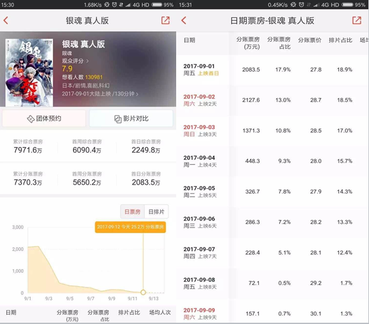
Task: Tap the ticket price cell 29.2
Action: point(316,283)
